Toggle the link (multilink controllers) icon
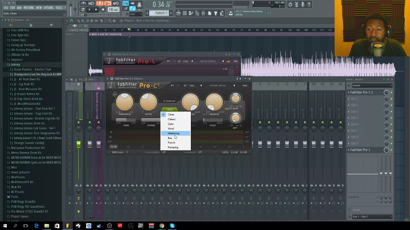410x230 pixels. tap(132, 9)
